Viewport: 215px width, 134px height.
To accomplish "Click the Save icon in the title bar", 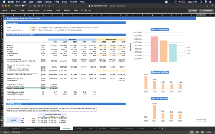I will (x=35, y=6).
